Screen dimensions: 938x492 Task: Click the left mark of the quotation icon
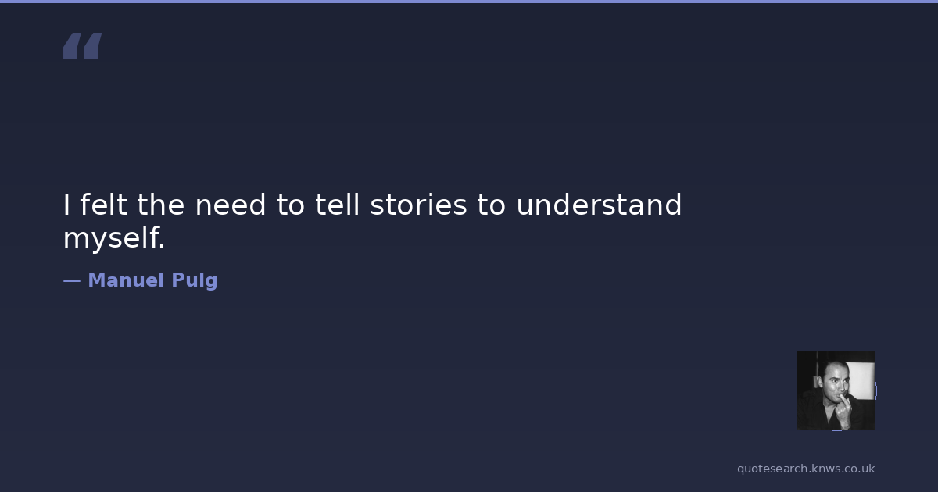point(72,46)
